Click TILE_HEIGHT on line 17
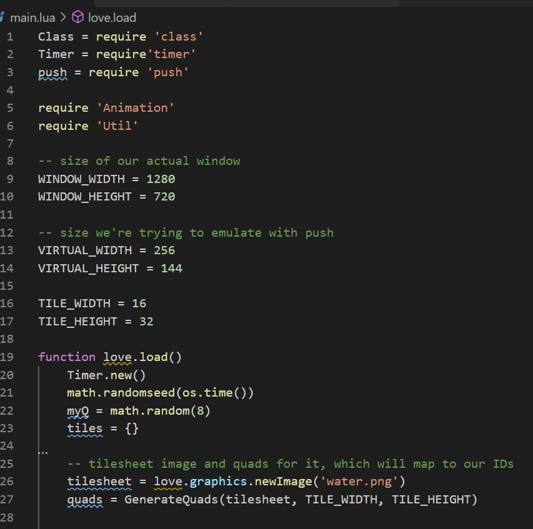 click(x=77, y=322)
